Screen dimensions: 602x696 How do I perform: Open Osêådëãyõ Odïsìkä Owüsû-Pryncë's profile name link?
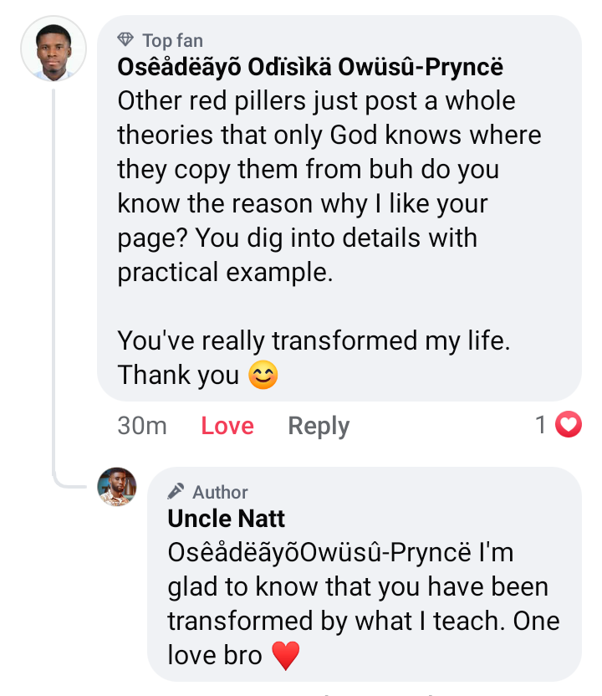[x=310, y=67]
